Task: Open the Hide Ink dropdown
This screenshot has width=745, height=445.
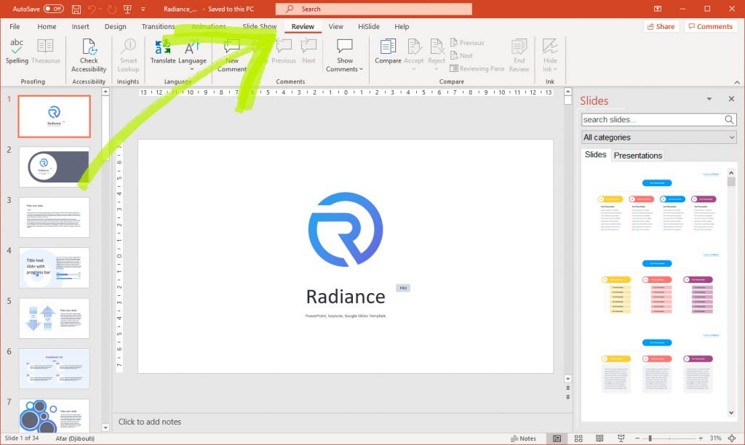Action: pyautogui.click(x=550, y=55)
